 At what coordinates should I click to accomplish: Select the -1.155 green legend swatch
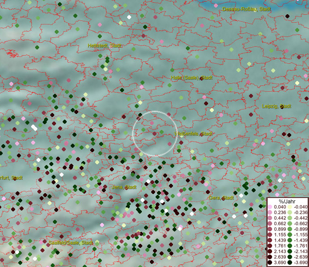tap(290, 235)
